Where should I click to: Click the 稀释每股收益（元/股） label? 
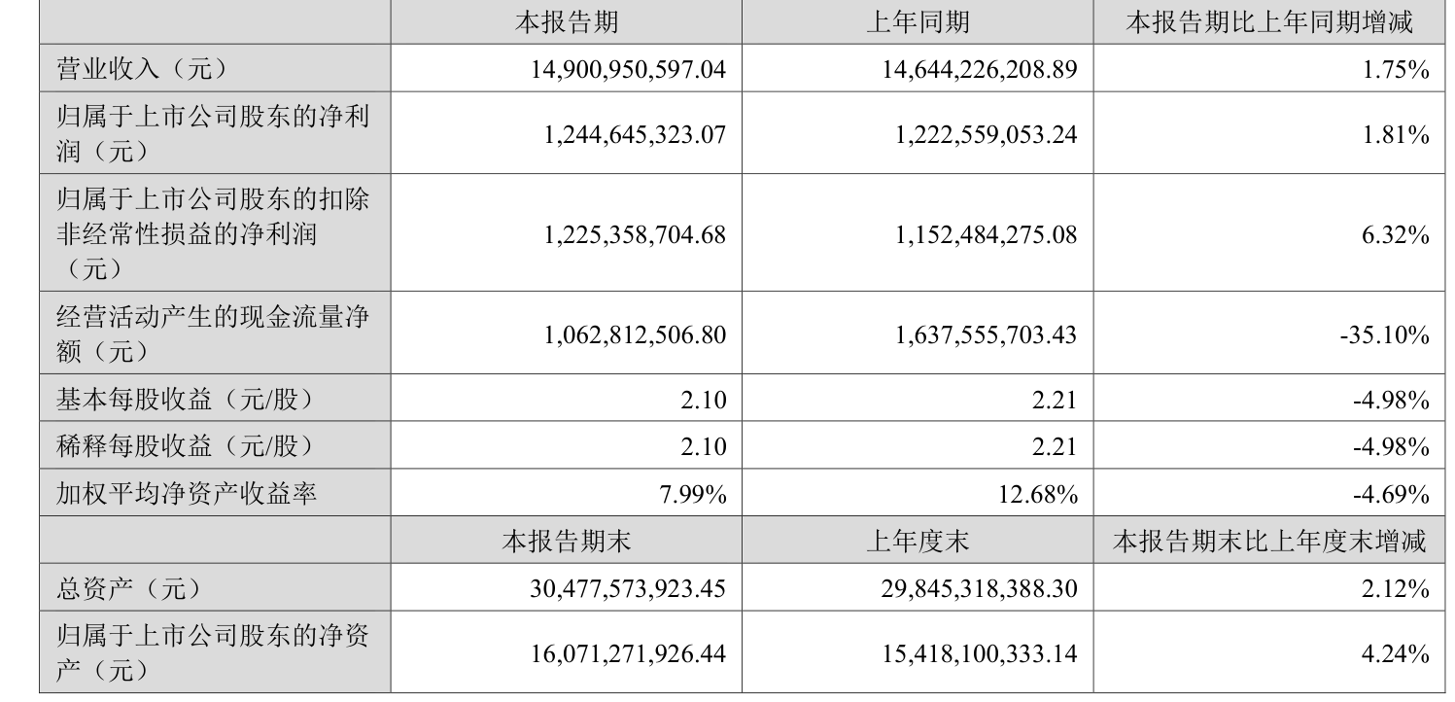point(186,445)
